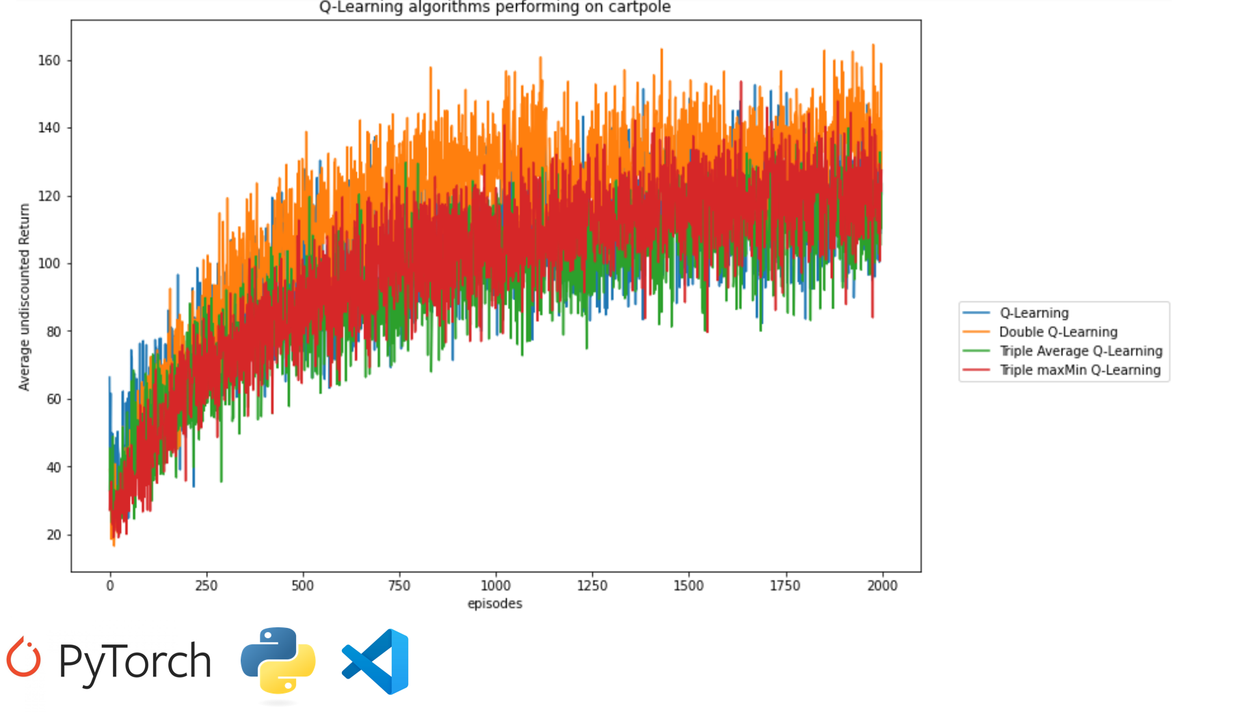This screenshot has width=1254, height=712.
Task: Click the Triple maxMin Q-Learning legend label
Action: (x=1080, y=370)
